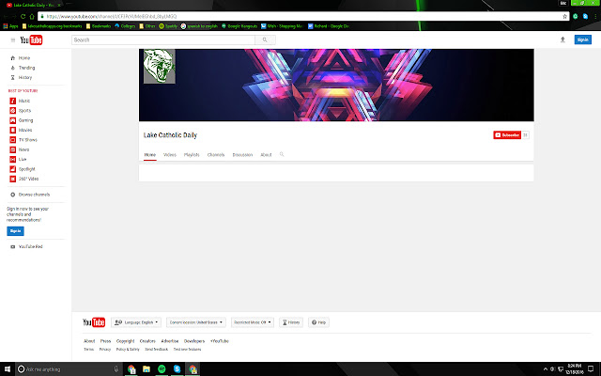
Task: Click the channel search magnifier next to About
Action: coord(282,154)
